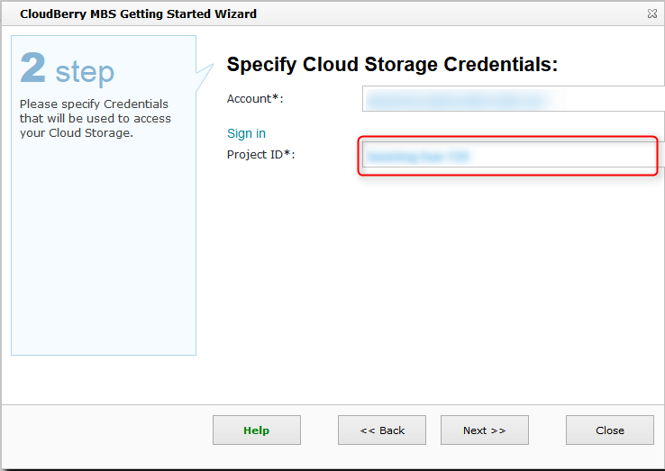Click the Project ID* label

point(261,154)
